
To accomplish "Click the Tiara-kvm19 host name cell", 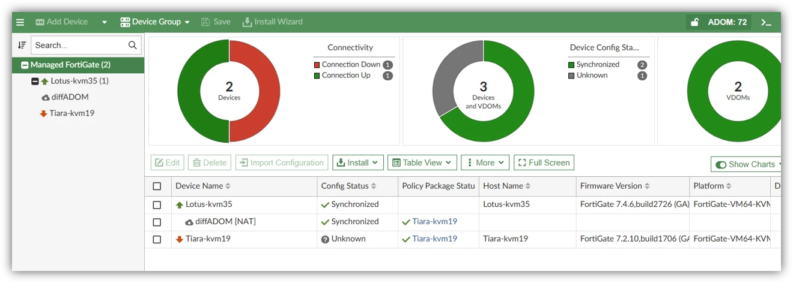I will pyautogui.click(x=528, y=239).
